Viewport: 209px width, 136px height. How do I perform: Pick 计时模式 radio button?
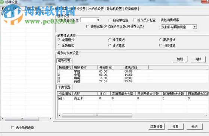tap(160, 45)
